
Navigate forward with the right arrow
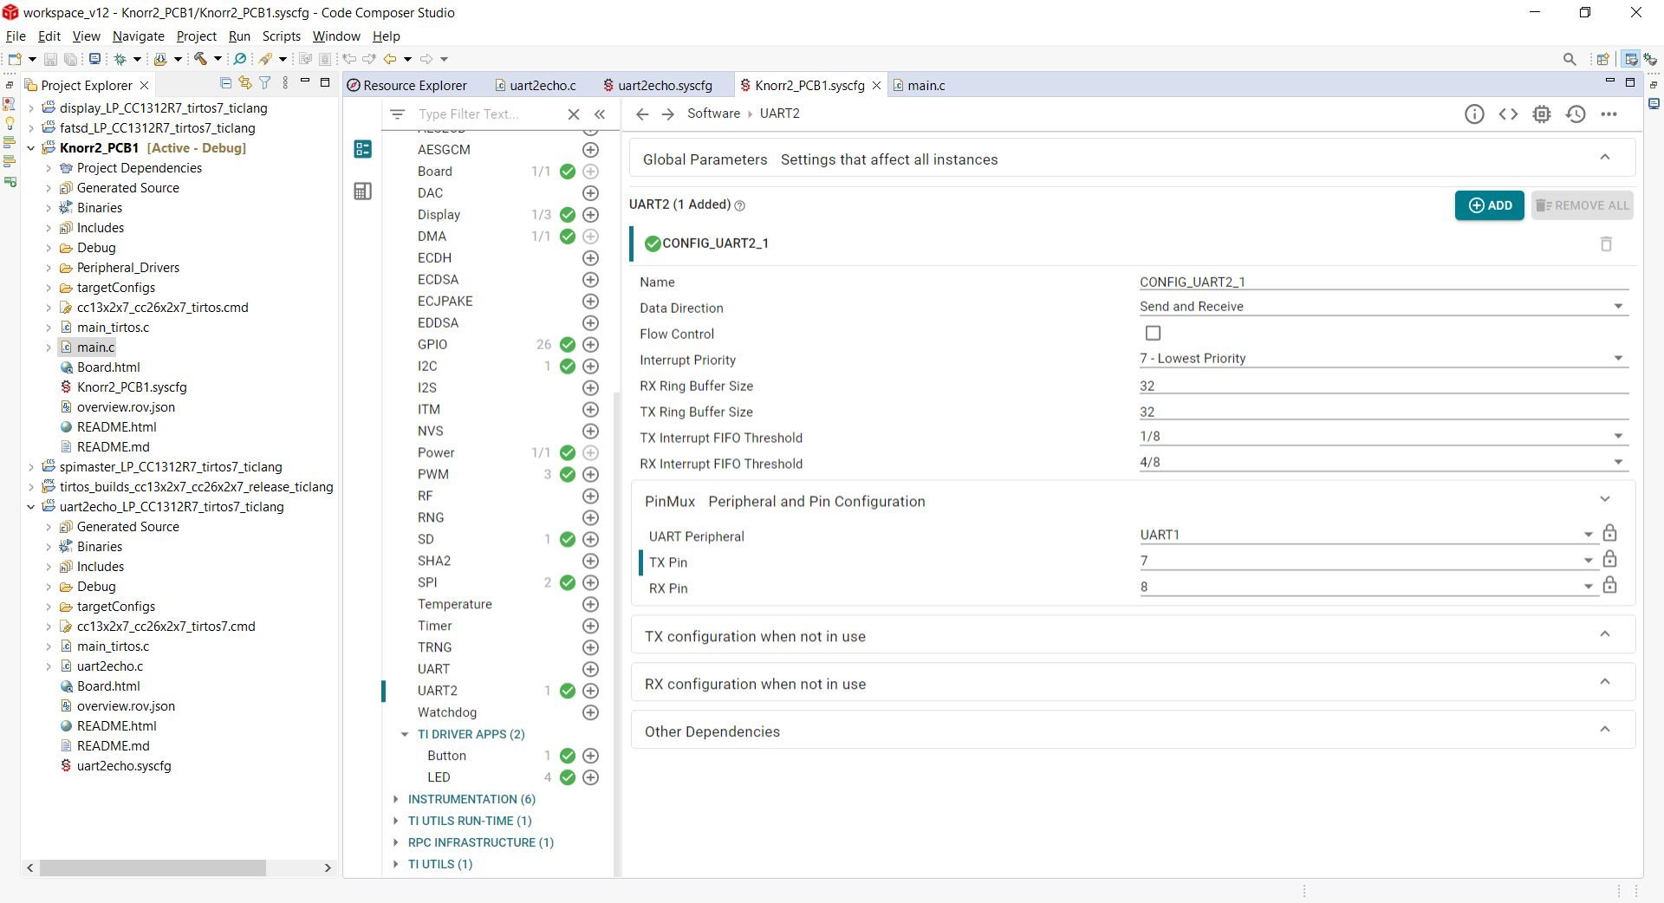[668, 114]
